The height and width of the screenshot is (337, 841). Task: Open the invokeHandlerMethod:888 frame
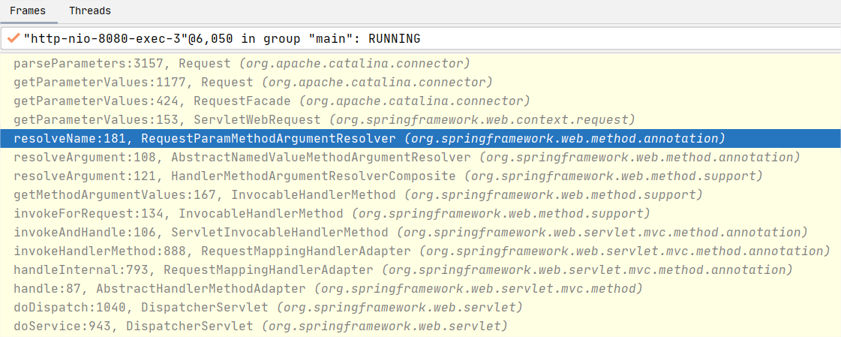click(x=422, y=251)
